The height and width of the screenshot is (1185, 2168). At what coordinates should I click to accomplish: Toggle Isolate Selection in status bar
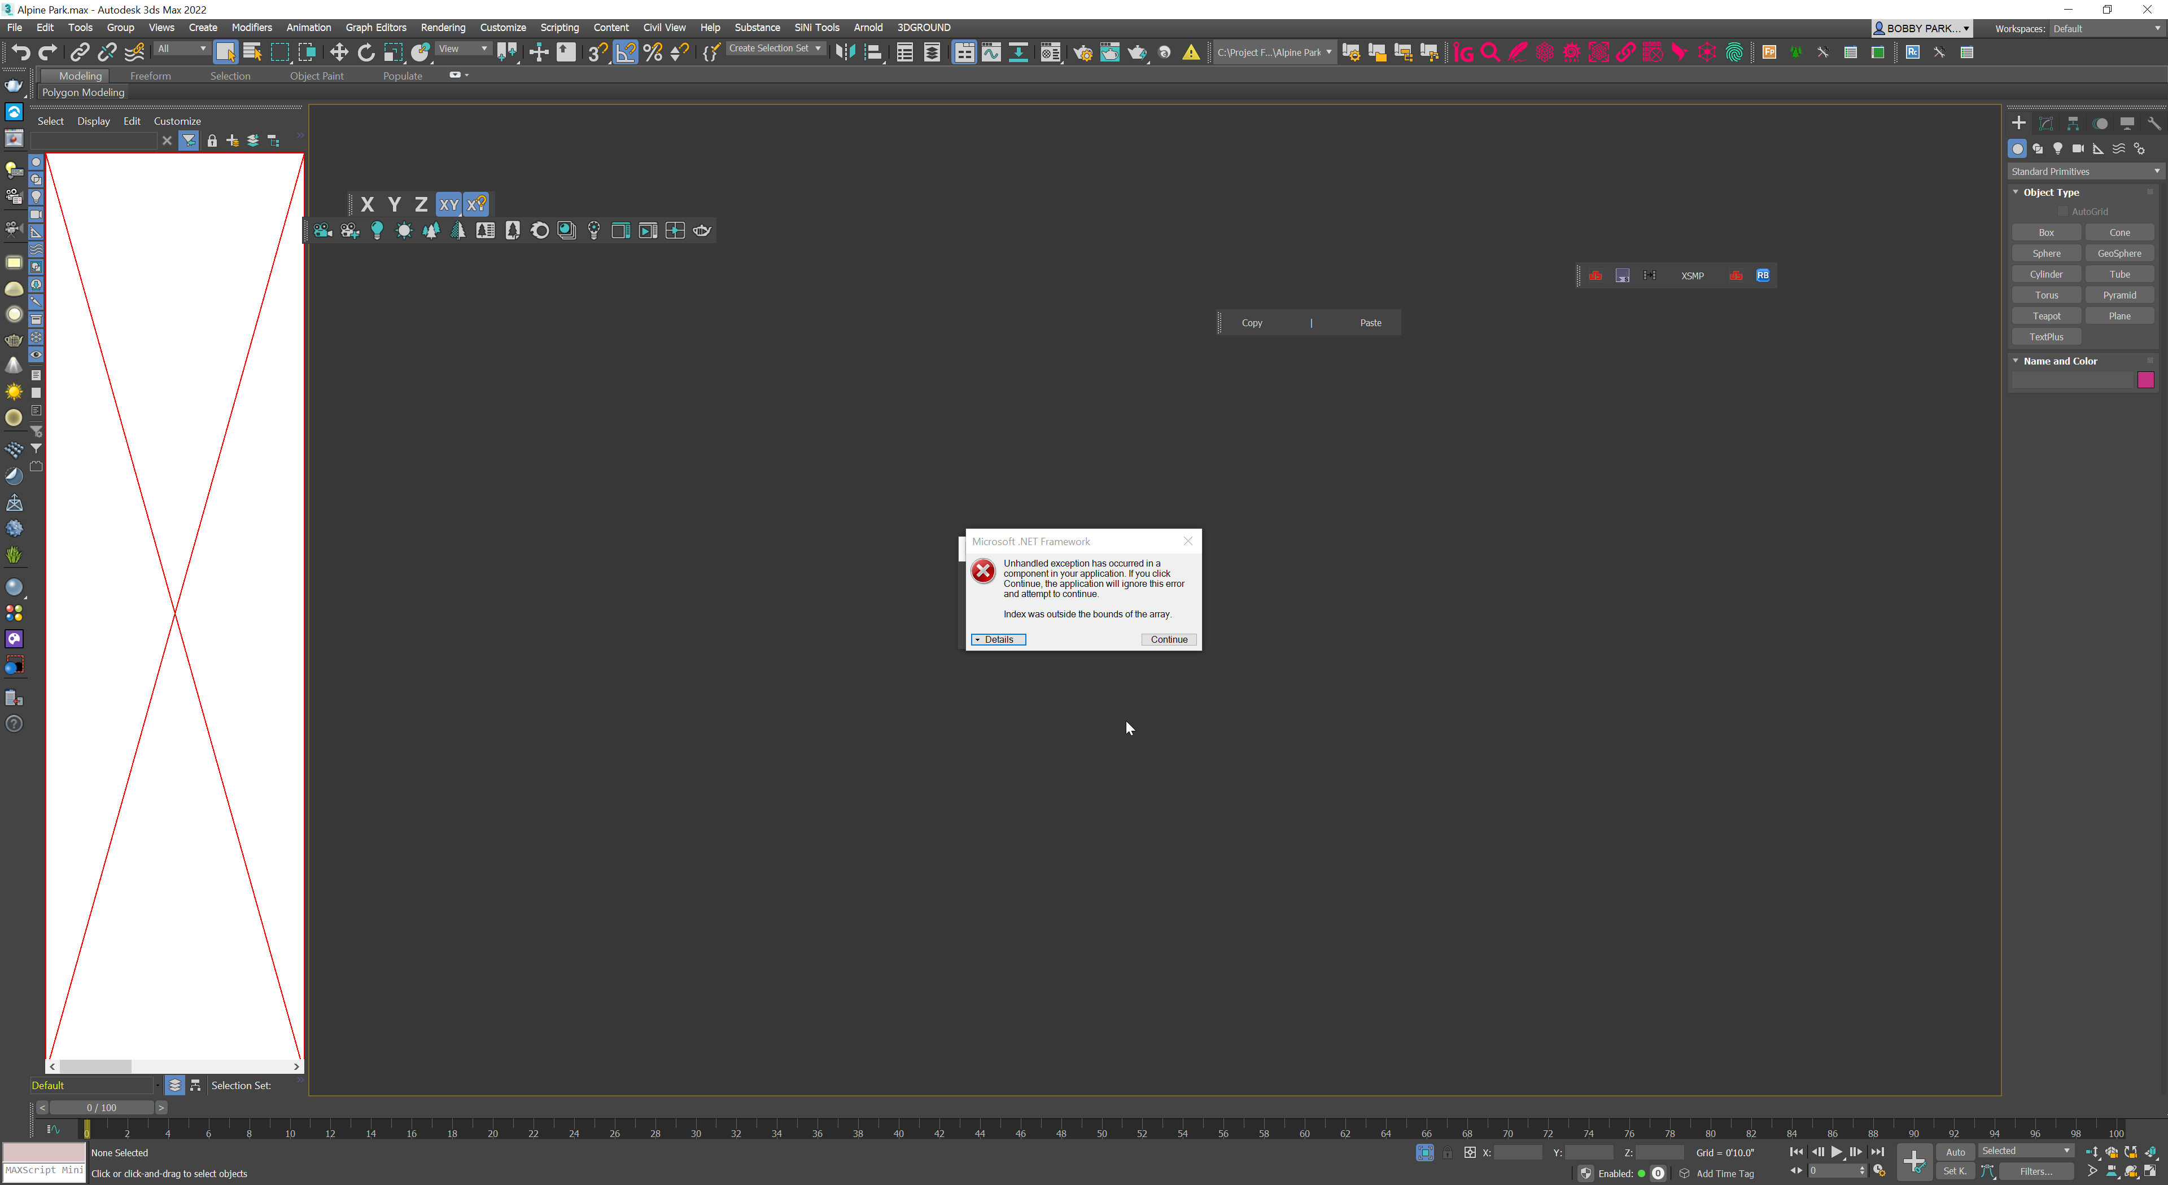(x=1424, y=1152)
